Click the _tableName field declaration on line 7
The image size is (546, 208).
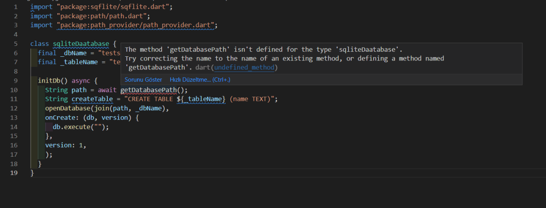(x=79, y=62)
